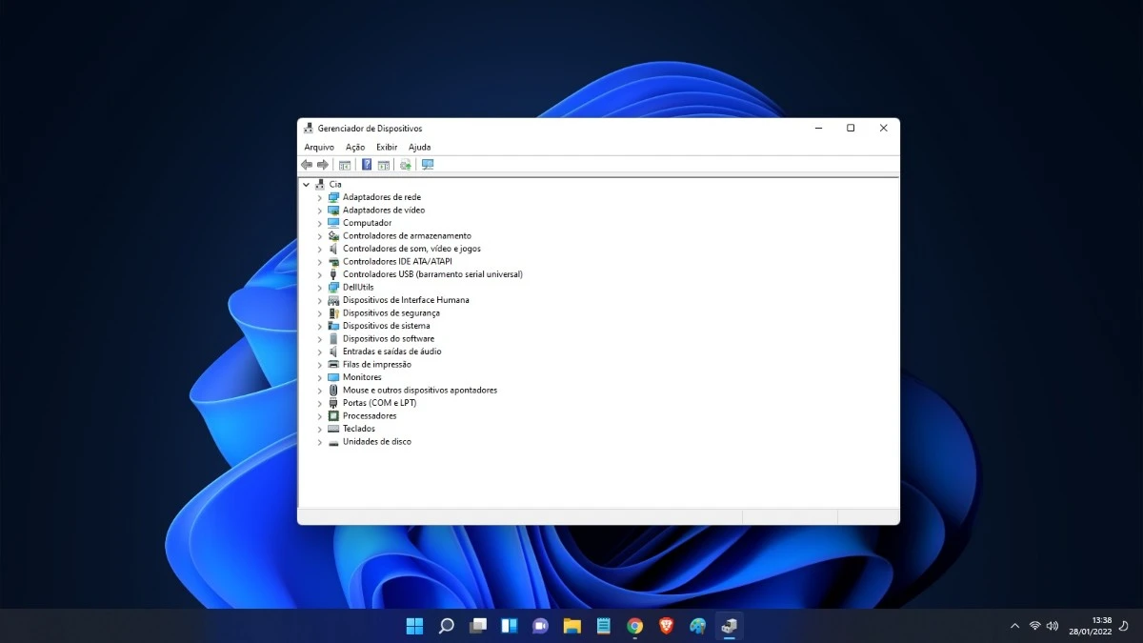Open File Explorer folder icon in taskbar

[571, 626]
